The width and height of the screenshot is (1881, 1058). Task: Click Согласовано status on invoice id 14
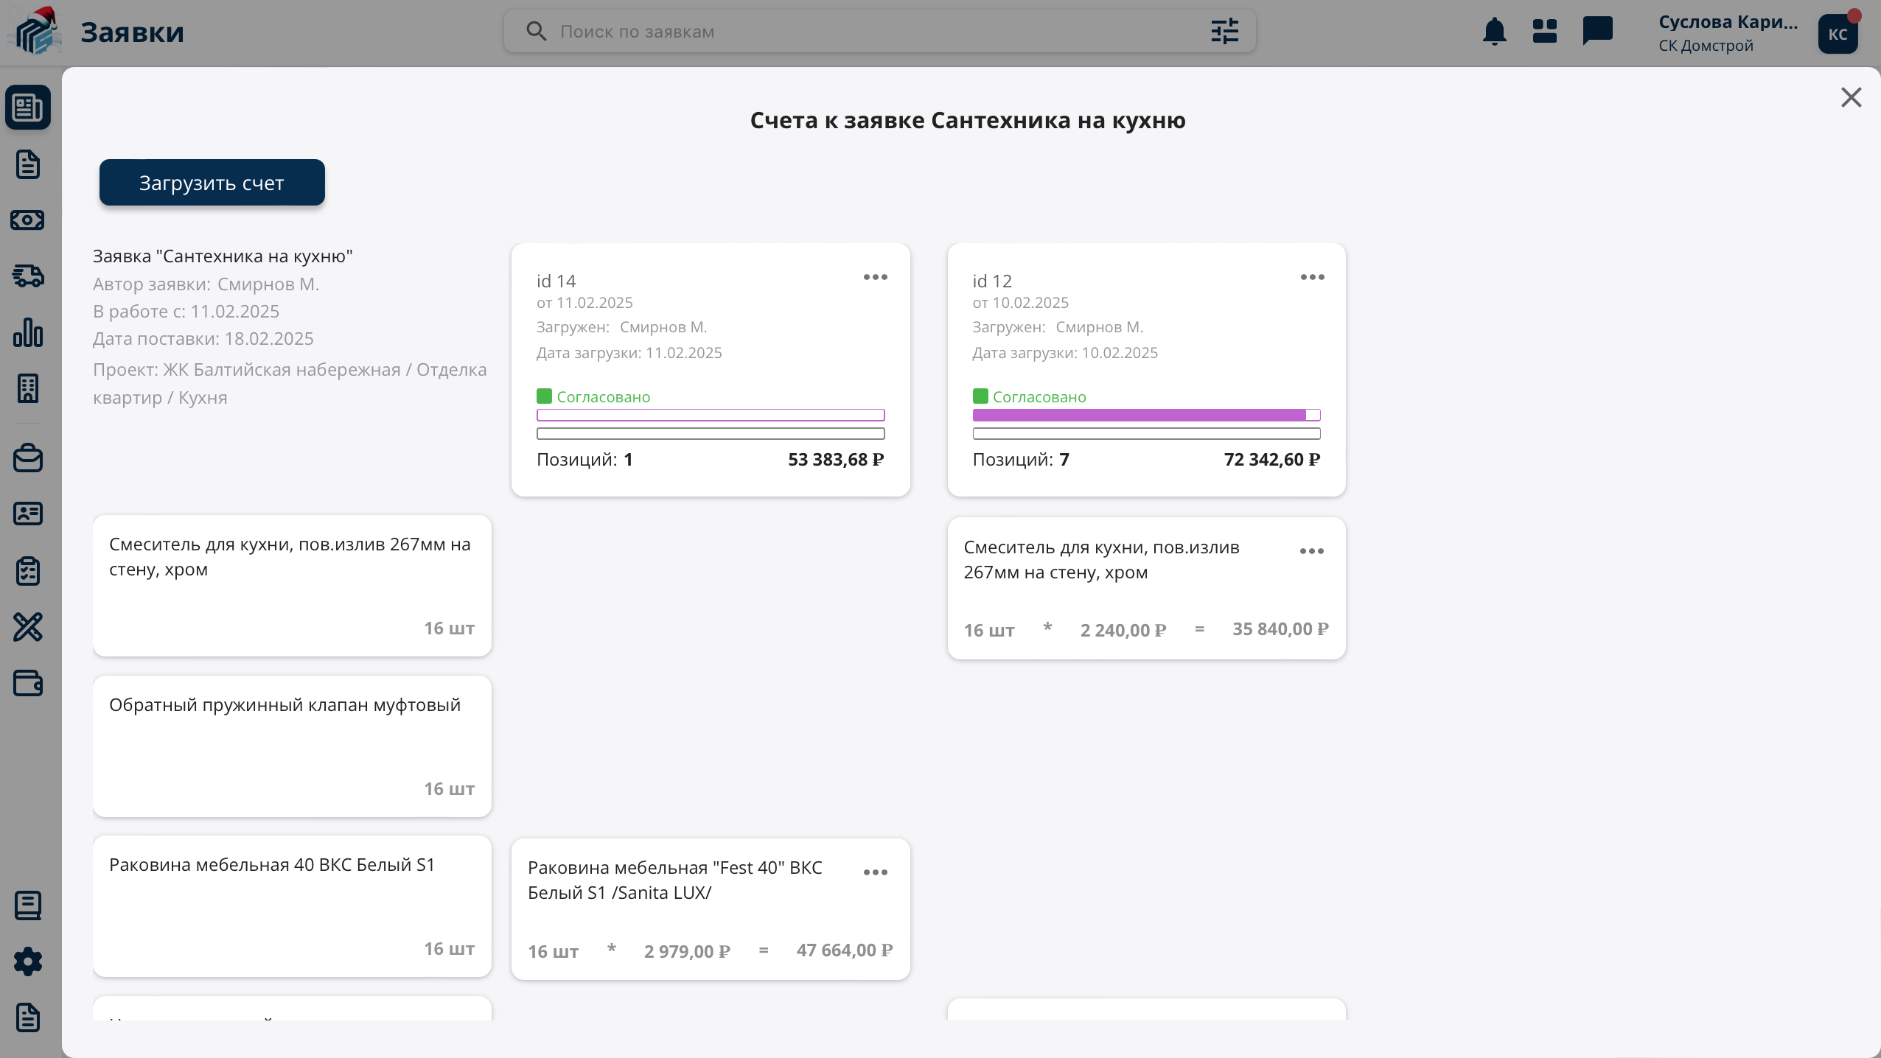[x=593, y=396]
